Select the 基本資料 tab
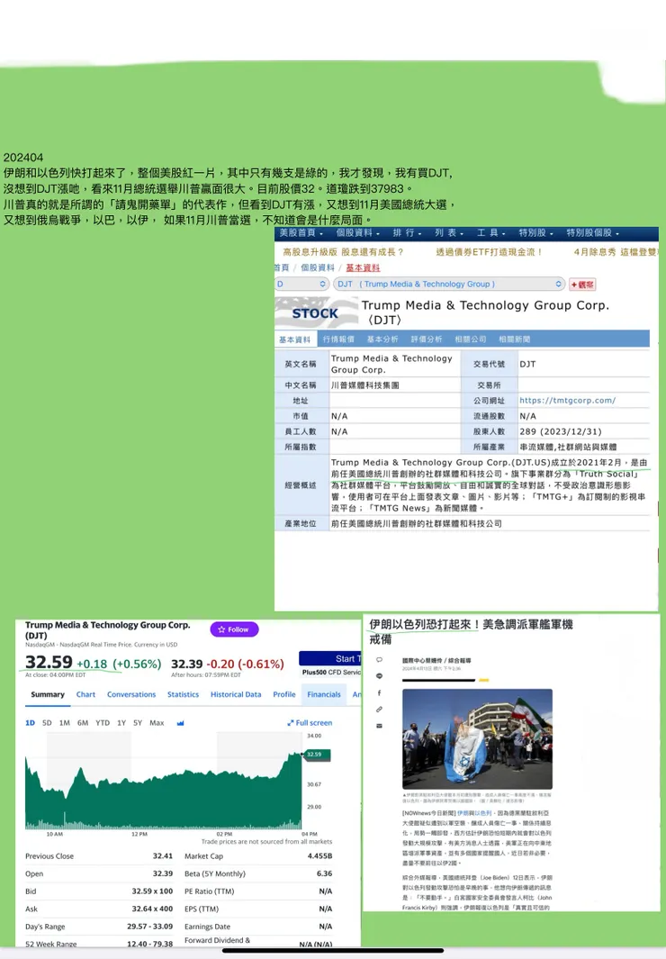The height and width of the screenshot is (959, 666). [x=294, y=339]
